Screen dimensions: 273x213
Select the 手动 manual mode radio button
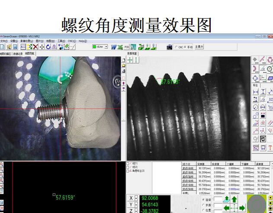click(186, 47)
